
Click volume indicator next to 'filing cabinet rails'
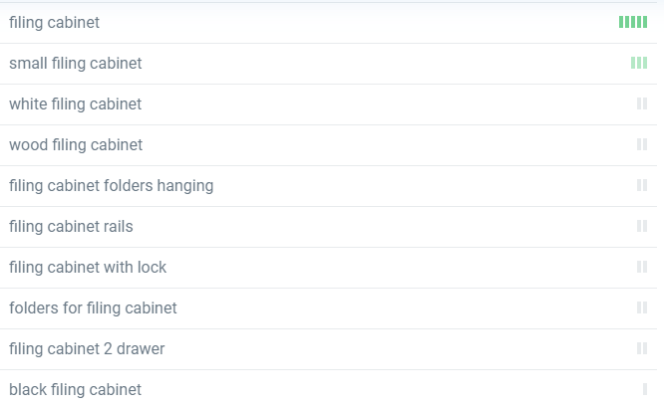coord(642,226)
